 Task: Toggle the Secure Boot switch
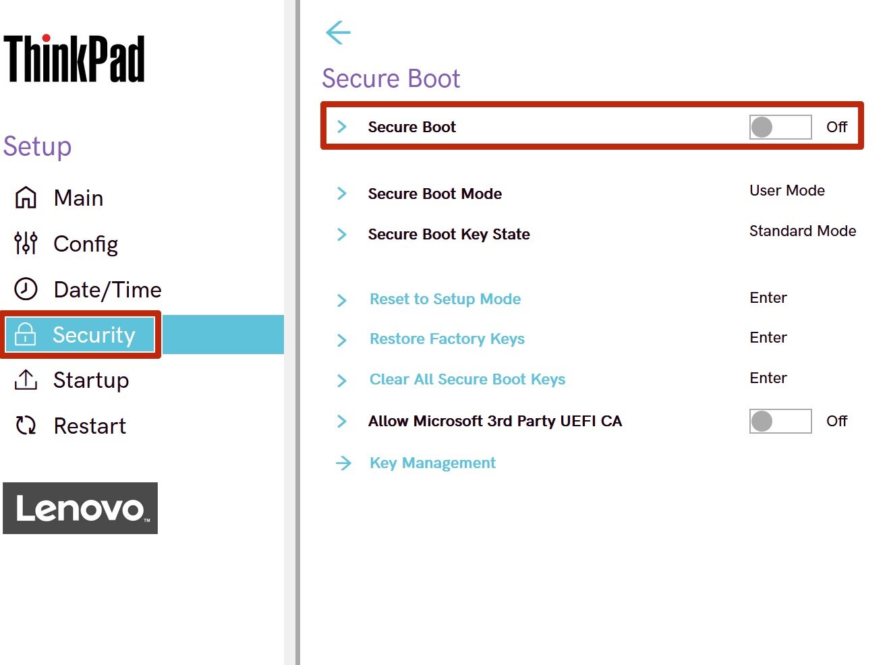click(x=780, y=127)
